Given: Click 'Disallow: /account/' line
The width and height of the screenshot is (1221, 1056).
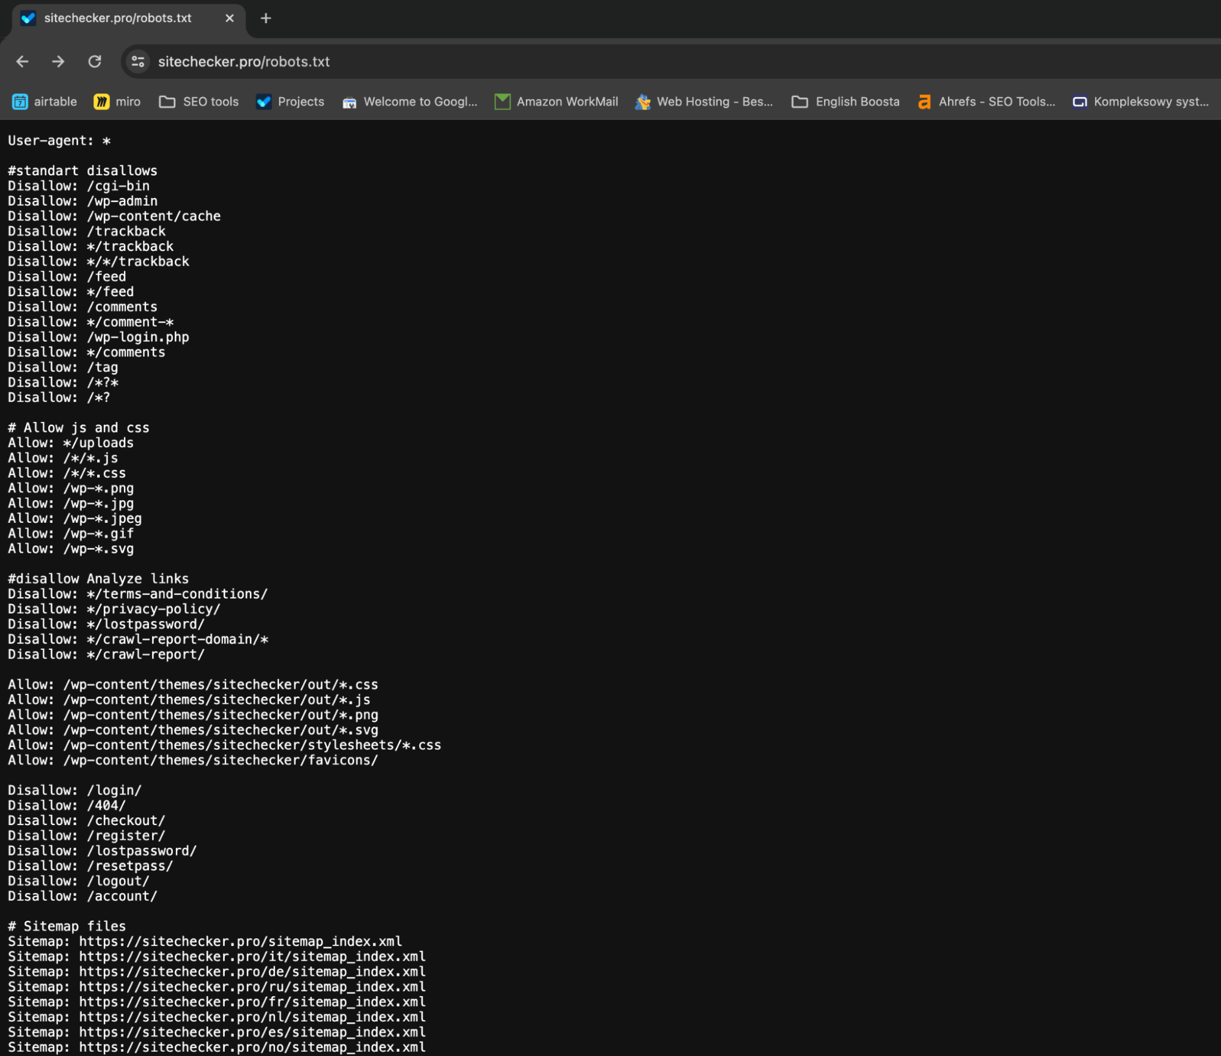Looking at the screenshot, I should coord(82,897).
